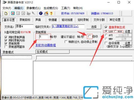Switch to the 文件分割 tab
This screenshot has width=134, height=100.
pos(99,20)
